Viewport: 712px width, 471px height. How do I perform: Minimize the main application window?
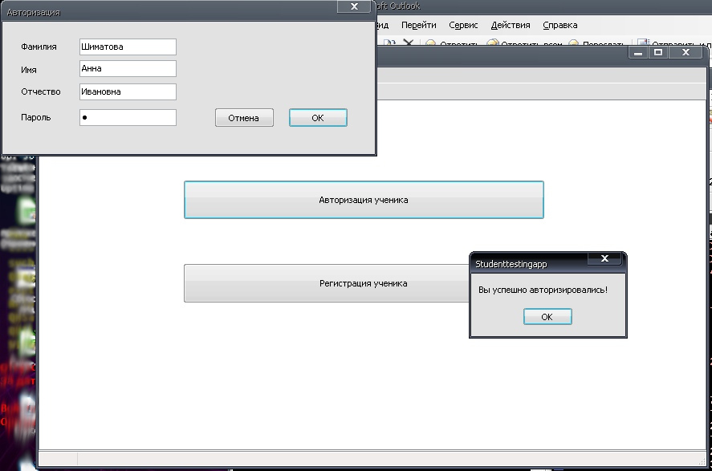(x=639, y=52)
